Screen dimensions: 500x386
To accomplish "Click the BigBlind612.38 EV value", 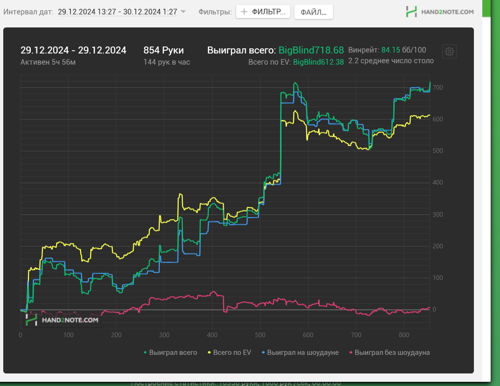I will [x=318, y=62].
